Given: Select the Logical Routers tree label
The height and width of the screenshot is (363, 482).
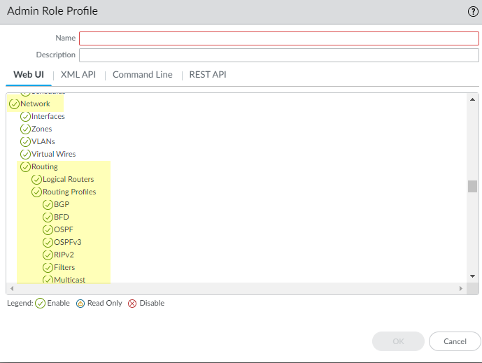Looking at the screenshot, I should (69, 180).
